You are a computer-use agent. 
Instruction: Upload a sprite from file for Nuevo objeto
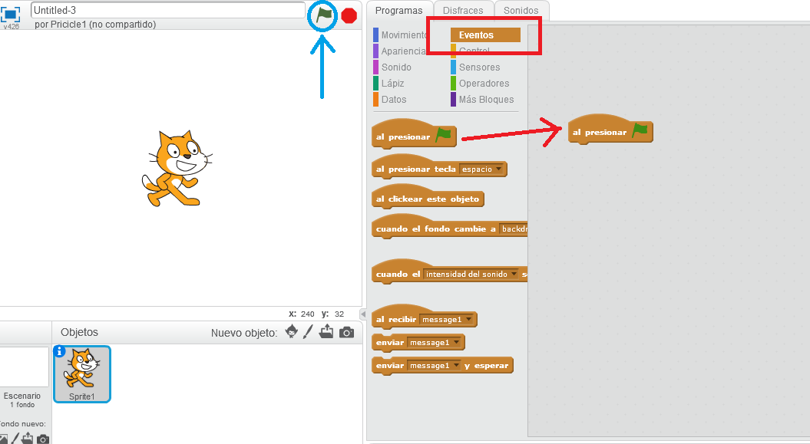[x=326, y=331]
